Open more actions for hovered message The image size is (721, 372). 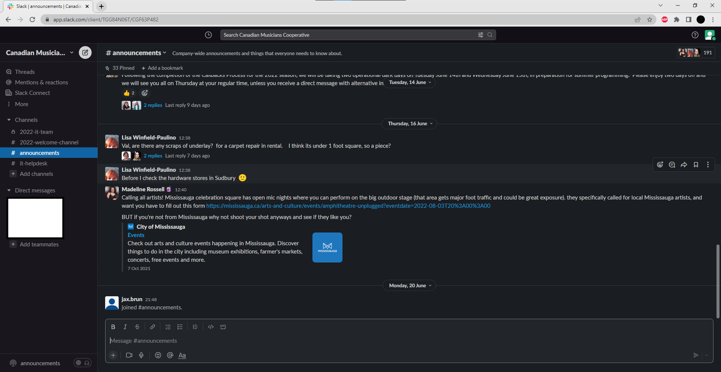coord(708,165)
